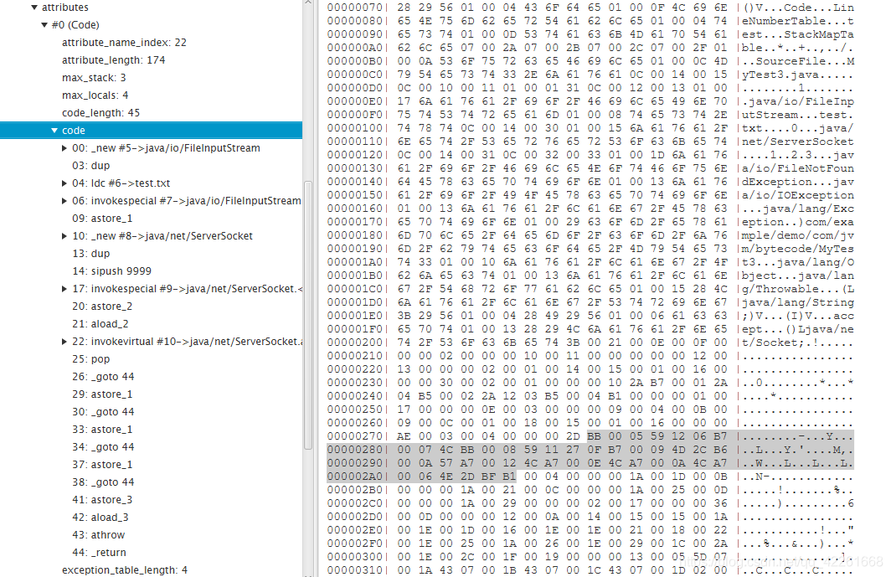Click ASCII text 'm/bytecode/MyTes'
Viewport: 891px width, 577px height.
[x=797, y=249]
